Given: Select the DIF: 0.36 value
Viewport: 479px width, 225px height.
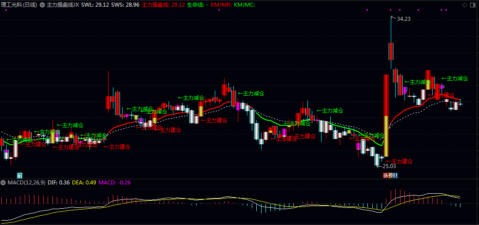Looking at the screenshot, I should pyautogui.click(x=59, y=183).
